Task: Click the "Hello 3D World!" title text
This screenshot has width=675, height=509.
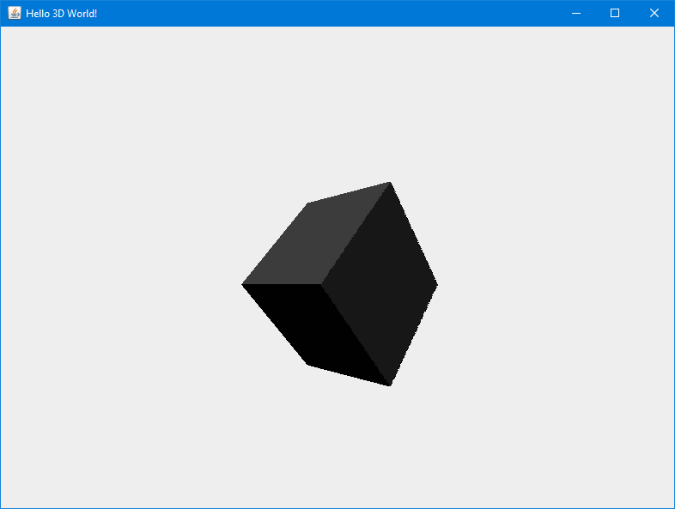Action: (62, 14)
